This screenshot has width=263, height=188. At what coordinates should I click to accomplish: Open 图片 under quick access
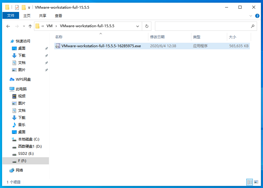(21, 70)
